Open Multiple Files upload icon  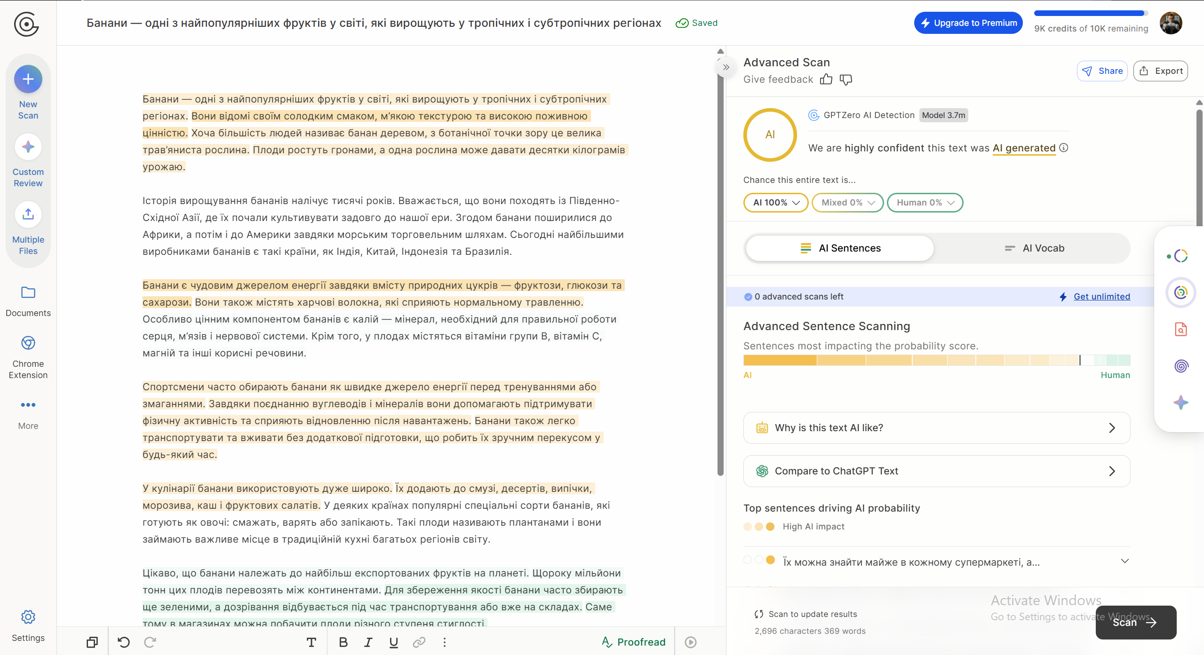point(28,214)
